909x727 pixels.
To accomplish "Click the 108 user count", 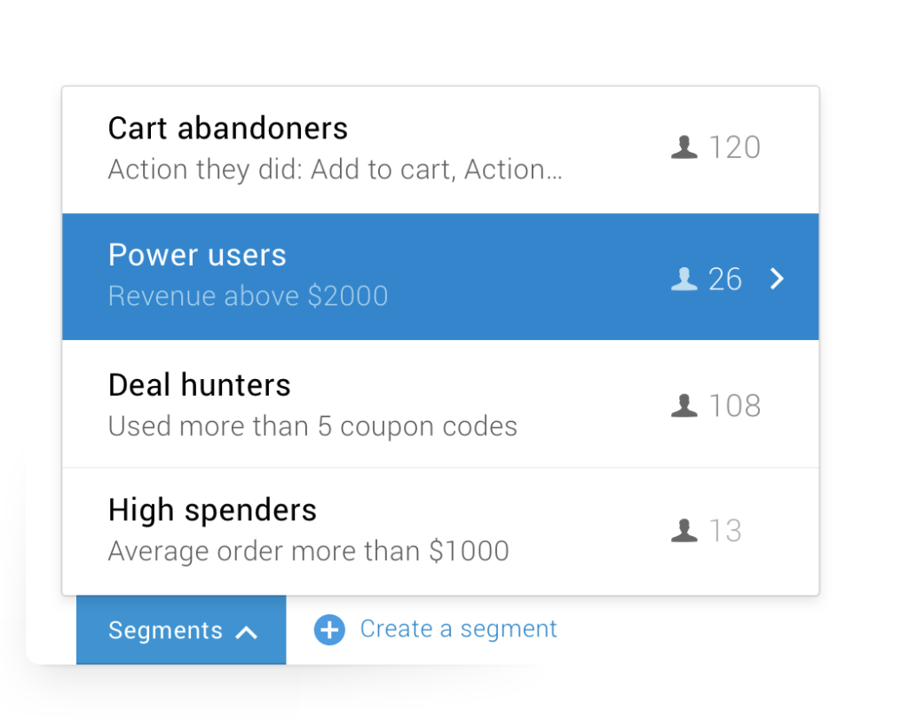I will tap(734, 406).
